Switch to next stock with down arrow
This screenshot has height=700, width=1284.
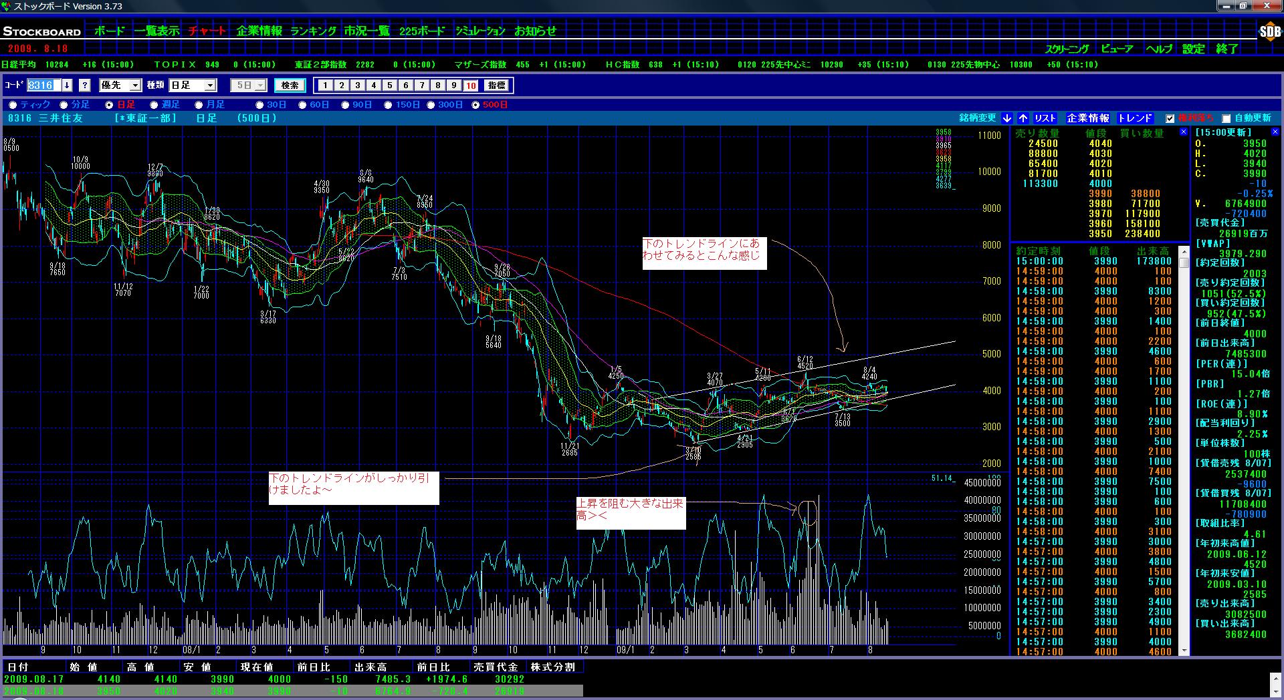click(x=1007, y=118)
